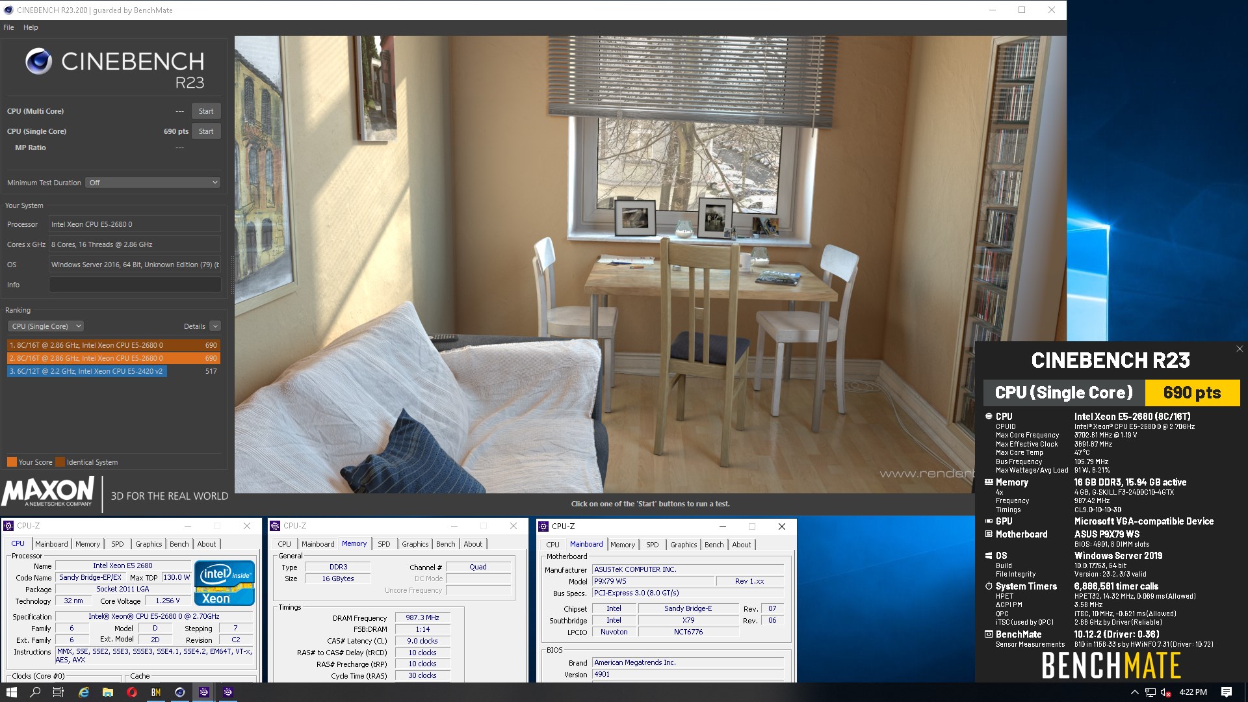Click the Core Voltage value 1.256 V
The width and height of the screenshot is (1248, 702).
(168, 601)
